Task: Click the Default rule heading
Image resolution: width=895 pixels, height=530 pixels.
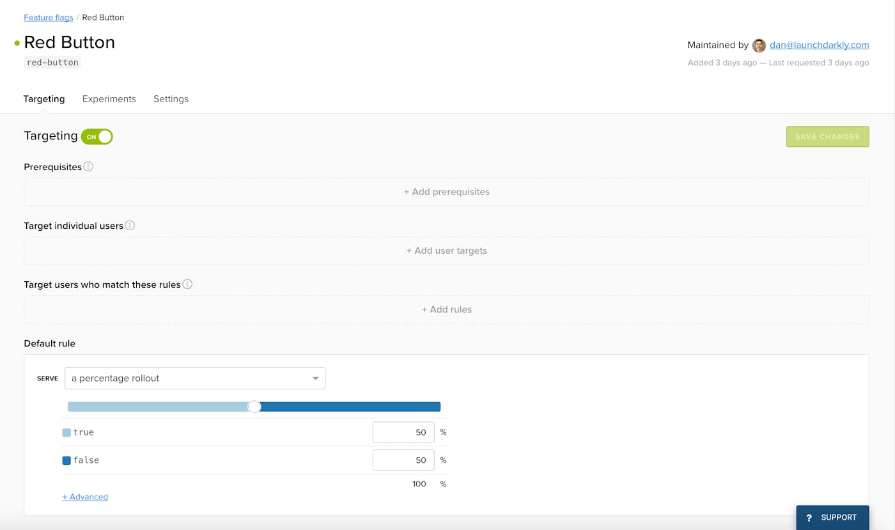Action: 49,343
